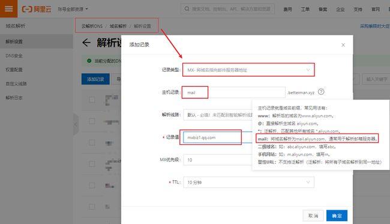Tick the sixth record row checkbox
Viewport: 390px width, 224px height.
pyautogui.click(x=92, y=207)
